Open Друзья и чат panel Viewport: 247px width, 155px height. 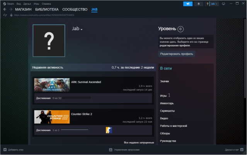(233, 150)
